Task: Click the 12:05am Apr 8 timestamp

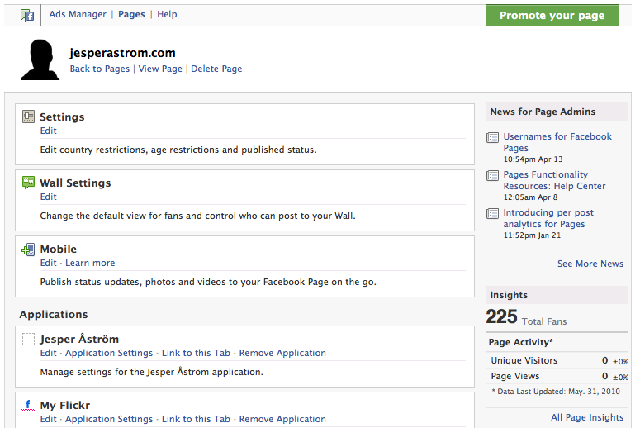Action: [530, 197]
